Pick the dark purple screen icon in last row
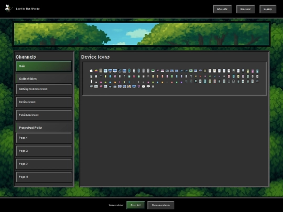This screenshot has height=212, width=283. pyautogui.click(x=138, y=86)
